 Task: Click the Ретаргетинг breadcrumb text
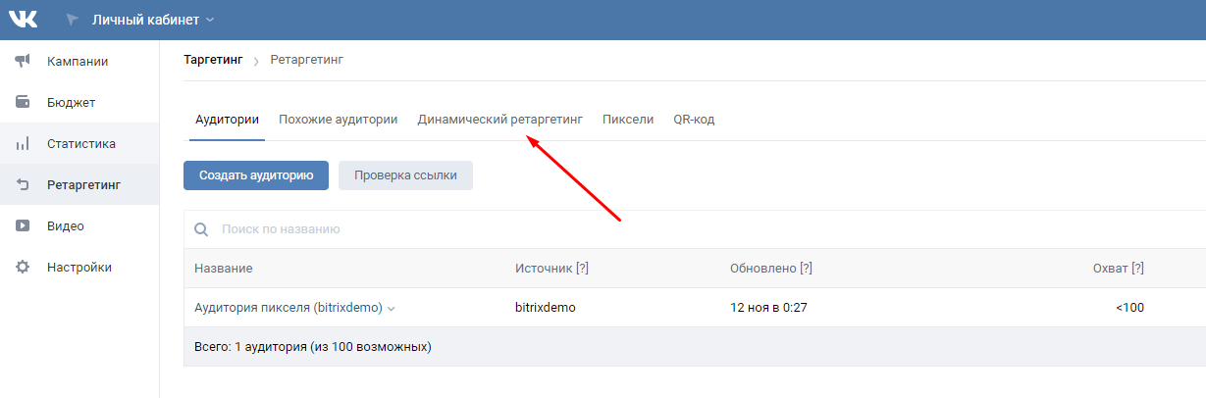[307, 60]
